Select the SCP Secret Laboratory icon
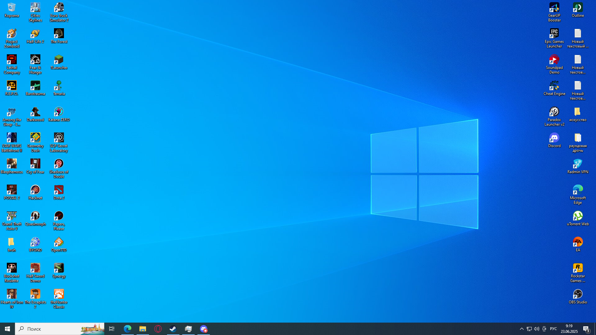 coord(59,143)
